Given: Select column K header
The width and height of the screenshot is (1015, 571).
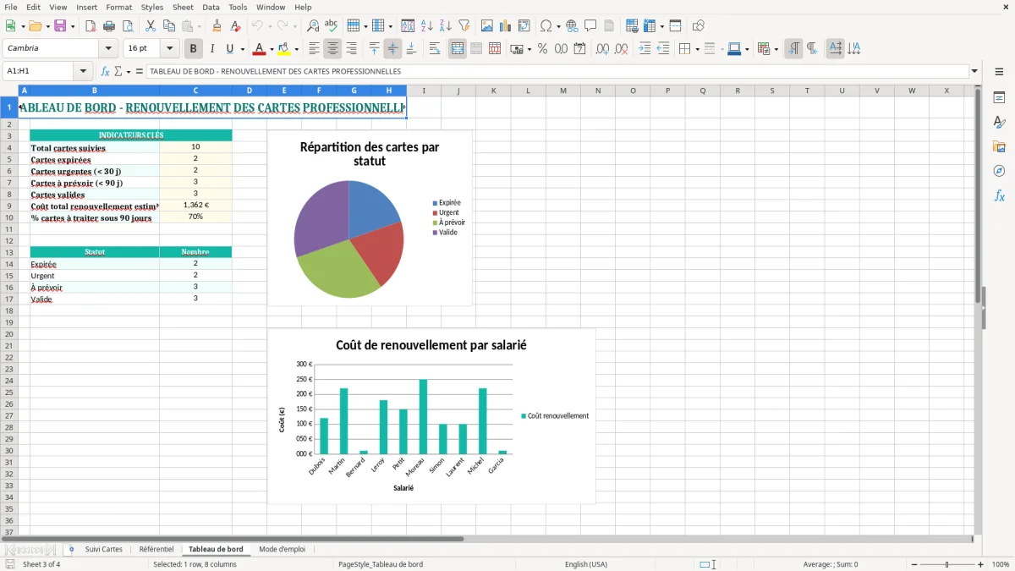Looking at the screenshot, I should coord(493,91).
